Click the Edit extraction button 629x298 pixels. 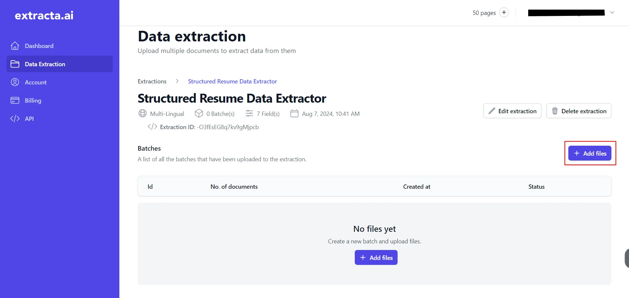point(512,111)
